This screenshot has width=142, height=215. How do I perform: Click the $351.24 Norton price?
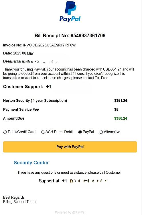[x=121, y=101]
